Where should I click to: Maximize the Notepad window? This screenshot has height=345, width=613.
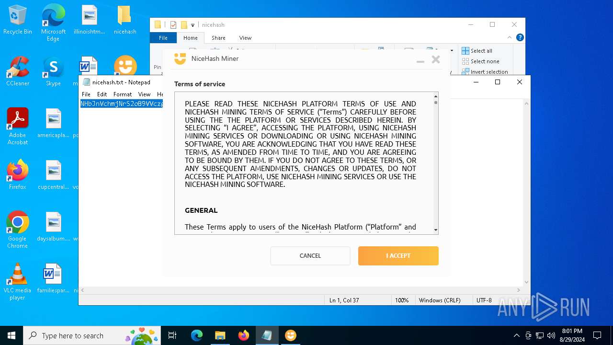point(498,82)
